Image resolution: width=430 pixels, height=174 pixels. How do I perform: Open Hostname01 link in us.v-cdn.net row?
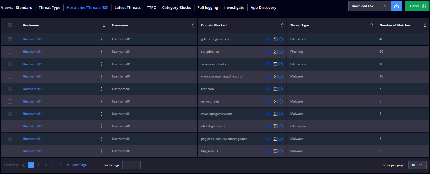click(32, 101)
